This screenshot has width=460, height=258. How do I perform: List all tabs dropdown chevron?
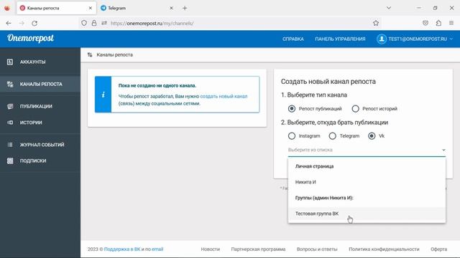click(389, 8)
